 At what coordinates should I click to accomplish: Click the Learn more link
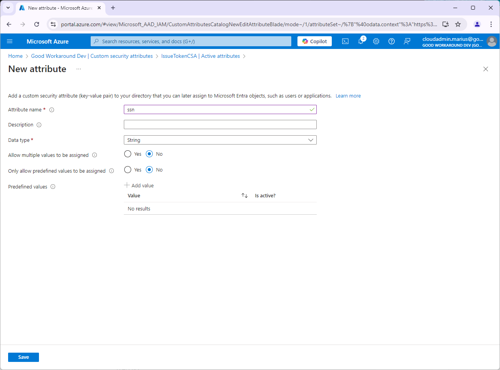click(348, 96)
